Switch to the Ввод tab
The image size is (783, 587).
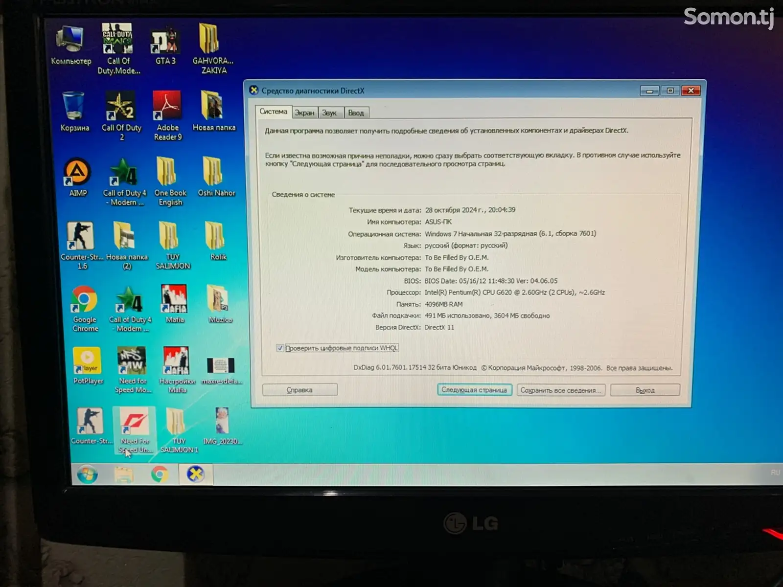point(356,113)
